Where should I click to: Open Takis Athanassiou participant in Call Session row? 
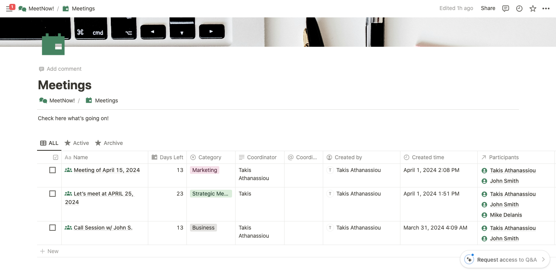coord(513,228)
